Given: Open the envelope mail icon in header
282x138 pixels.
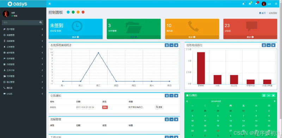Looking at the screenshot, I should pyautogui.click(x=250, y=4).
